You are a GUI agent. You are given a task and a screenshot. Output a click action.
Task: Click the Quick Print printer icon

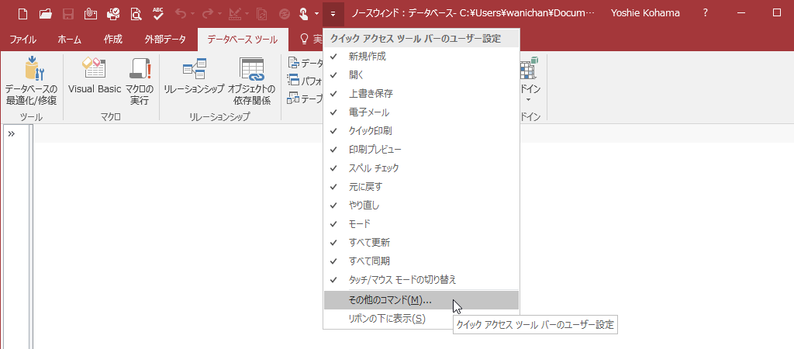113,14
